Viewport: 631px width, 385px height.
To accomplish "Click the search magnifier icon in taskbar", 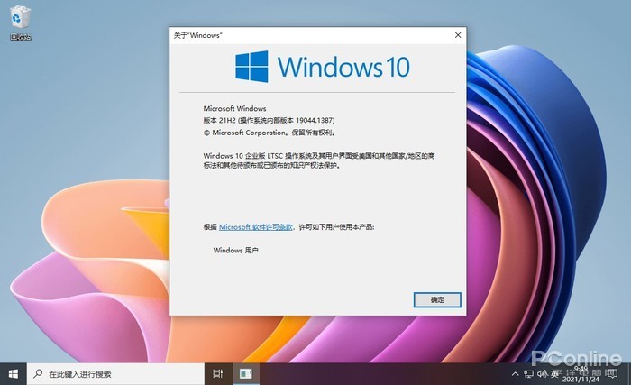I will click(38, 373).
